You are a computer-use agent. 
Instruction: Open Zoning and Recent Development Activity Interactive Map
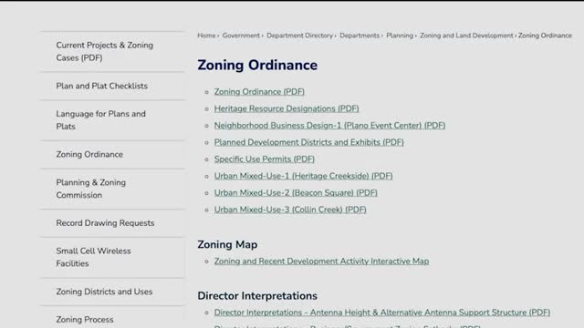pyautogui.click(x=321, y=261)
